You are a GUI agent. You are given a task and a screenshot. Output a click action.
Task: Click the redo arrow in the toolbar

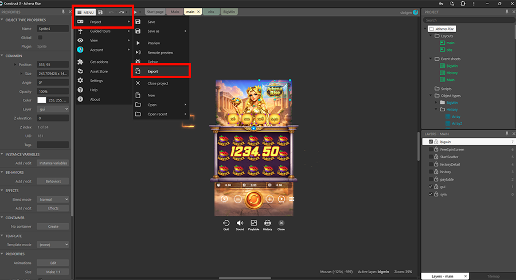pos(122,12)
